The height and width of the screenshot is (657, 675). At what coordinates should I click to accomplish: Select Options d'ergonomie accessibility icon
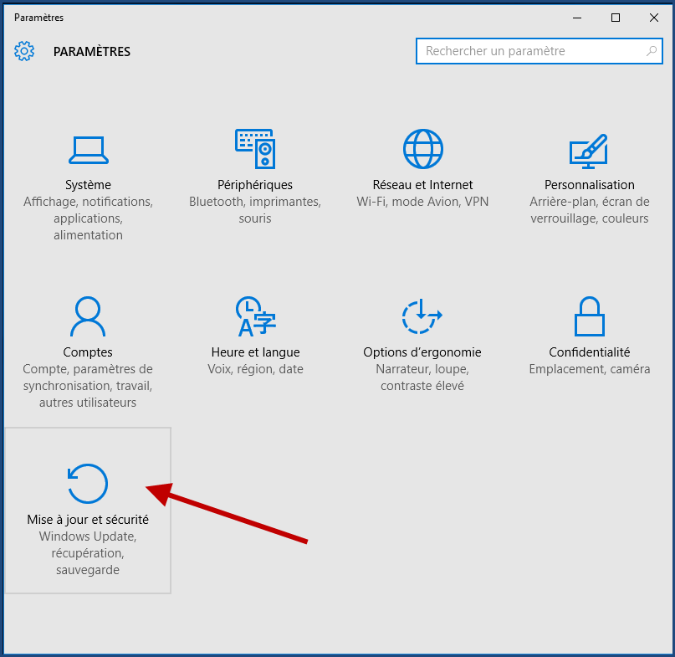coord(422,316)
